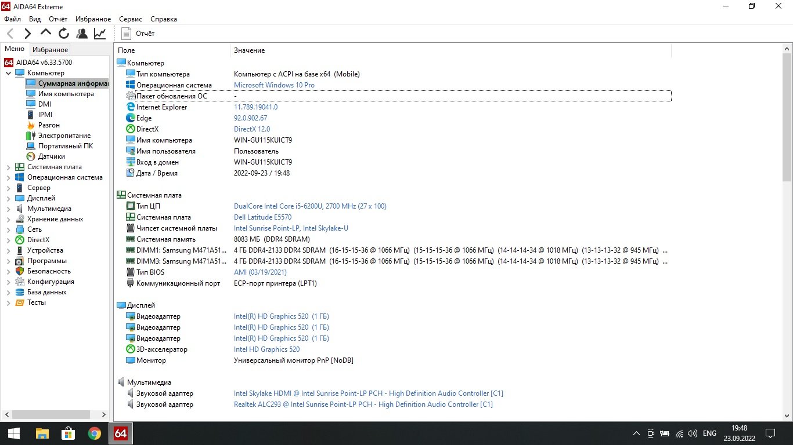Open the Вид menu
The image size is (793, 445).
(x=35, y=19)
